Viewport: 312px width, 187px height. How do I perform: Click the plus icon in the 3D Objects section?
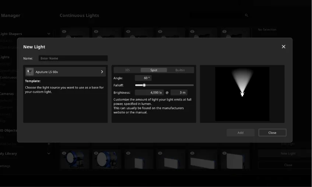click(49, 144)
